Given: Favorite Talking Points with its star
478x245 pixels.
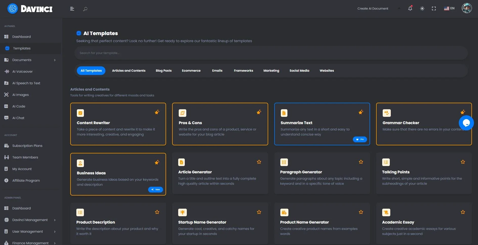Looking at the screenshot, I should point(463,162).
